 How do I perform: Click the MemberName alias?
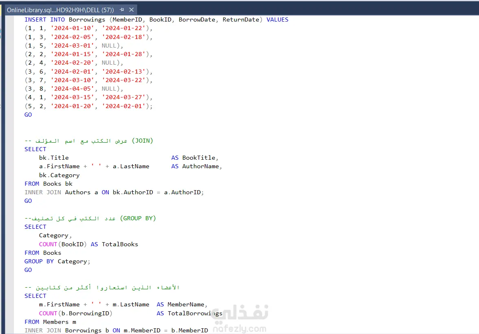[x=186, y=304]
